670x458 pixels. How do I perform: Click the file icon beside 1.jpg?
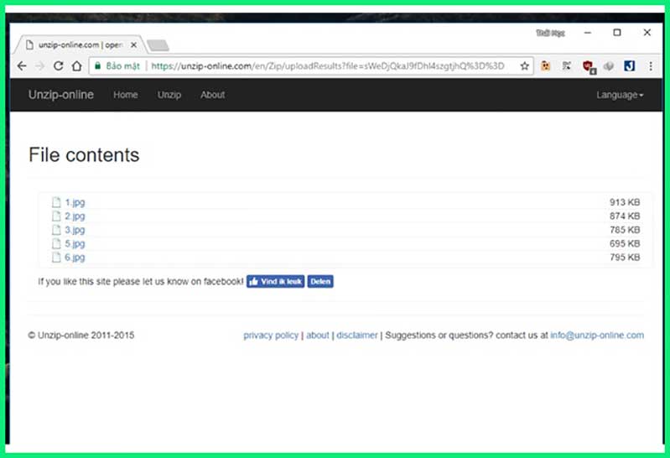pos(56,202)
